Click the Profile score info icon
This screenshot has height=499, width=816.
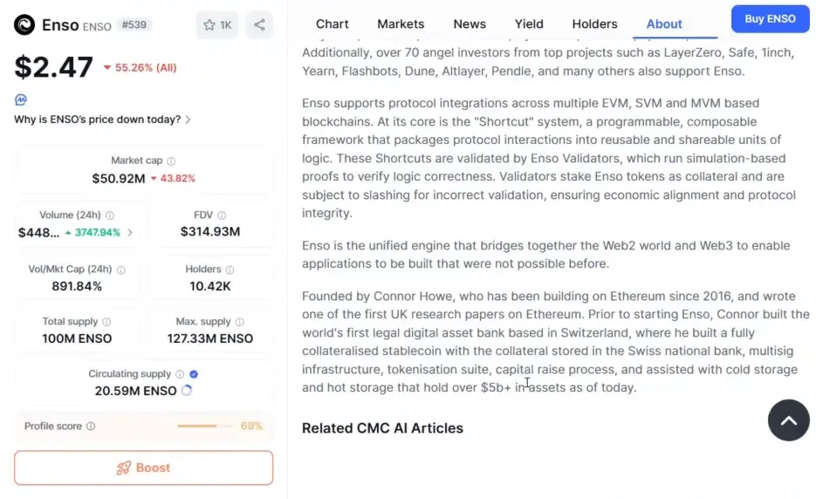pos(91,427)
